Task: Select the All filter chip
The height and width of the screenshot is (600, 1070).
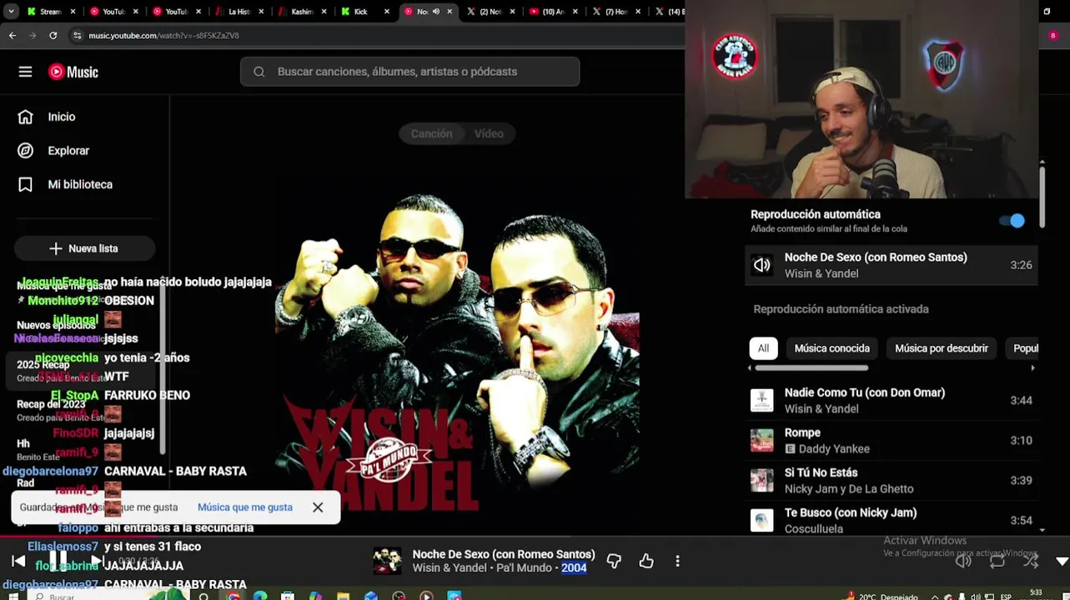Action: coord(763,348)
